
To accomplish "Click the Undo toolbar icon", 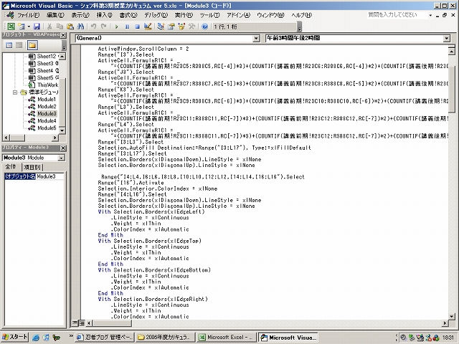I will click(93, 27).
